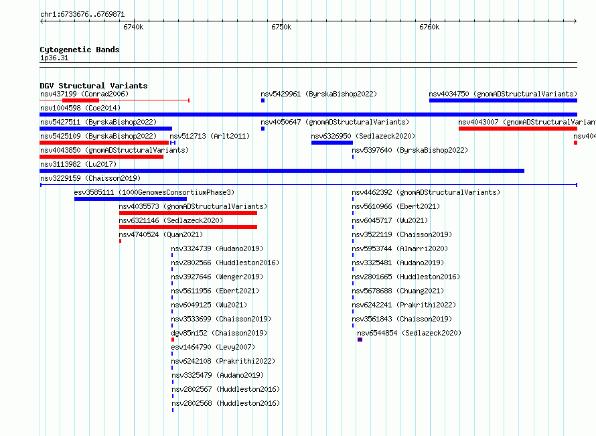Click nsv5953744 (Almarri2020) label
This screenshot has width=596, height=436.
click(400, 248)
